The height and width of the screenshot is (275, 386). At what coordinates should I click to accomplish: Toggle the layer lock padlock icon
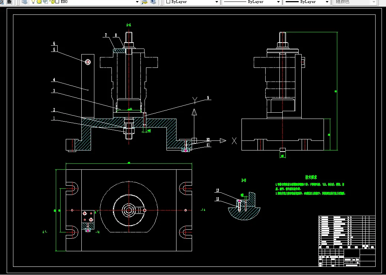[x=53, y=2]
